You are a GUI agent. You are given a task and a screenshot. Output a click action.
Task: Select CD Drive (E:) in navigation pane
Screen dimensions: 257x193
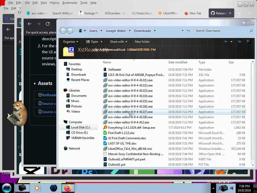(x=79, y=133)
